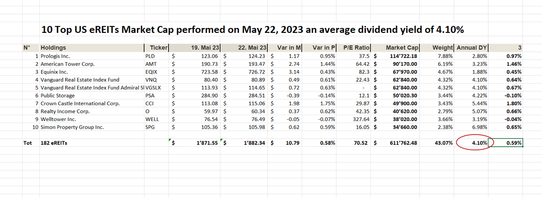The width and height of the screenshot is (542, 198).
Task: Click the ticker cell 'WELL'
Action: click(x=156, y=119)
